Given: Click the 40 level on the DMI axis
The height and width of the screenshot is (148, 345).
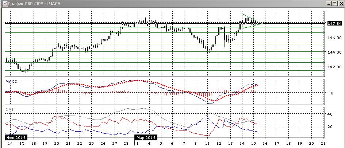Looking at the screenshot, I should coord(330,114).
